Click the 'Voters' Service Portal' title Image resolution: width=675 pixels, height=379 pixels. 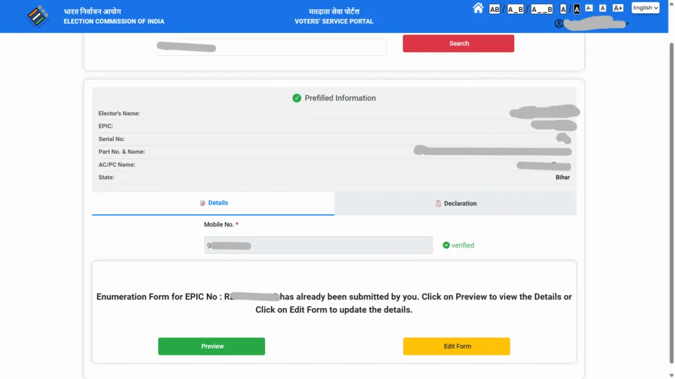click(334, 21)
